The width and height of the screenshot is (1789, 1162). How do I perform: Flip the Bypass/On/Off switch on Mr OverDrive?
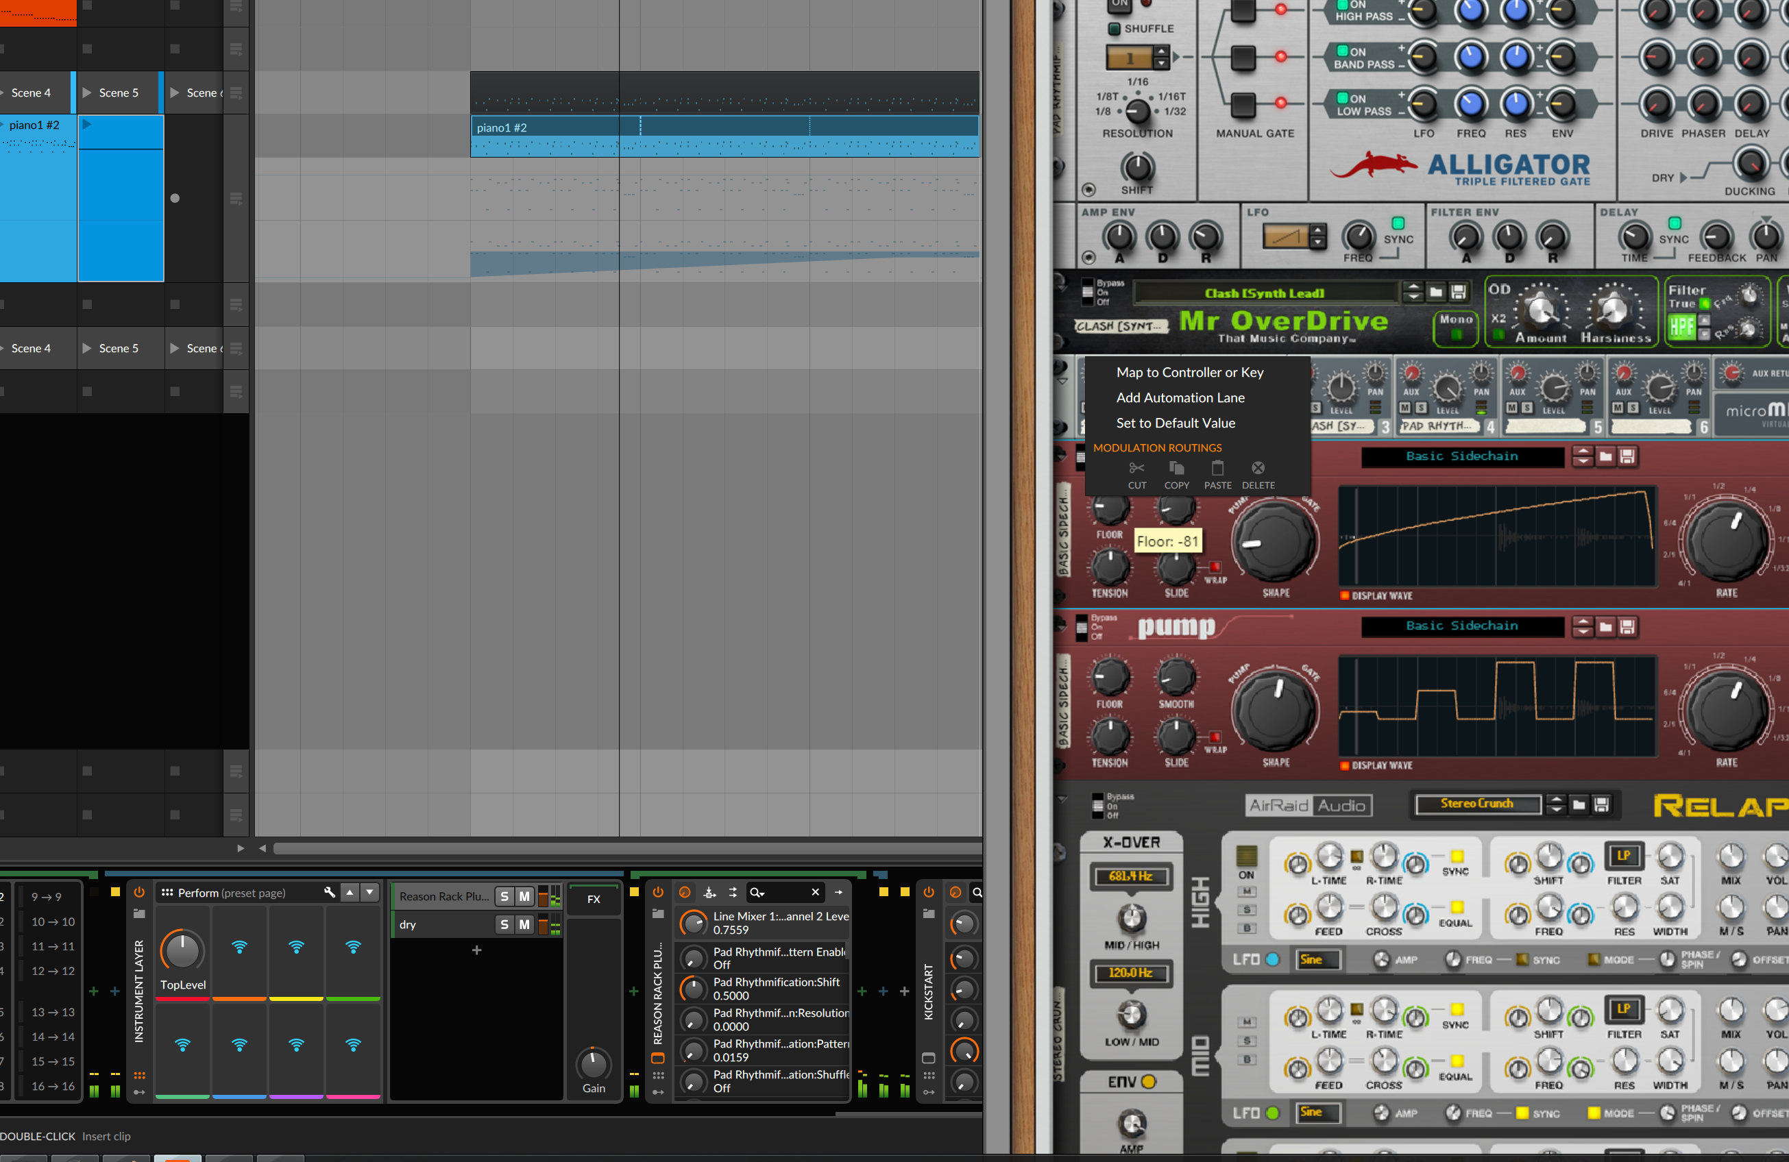[x=1087, y=292]
